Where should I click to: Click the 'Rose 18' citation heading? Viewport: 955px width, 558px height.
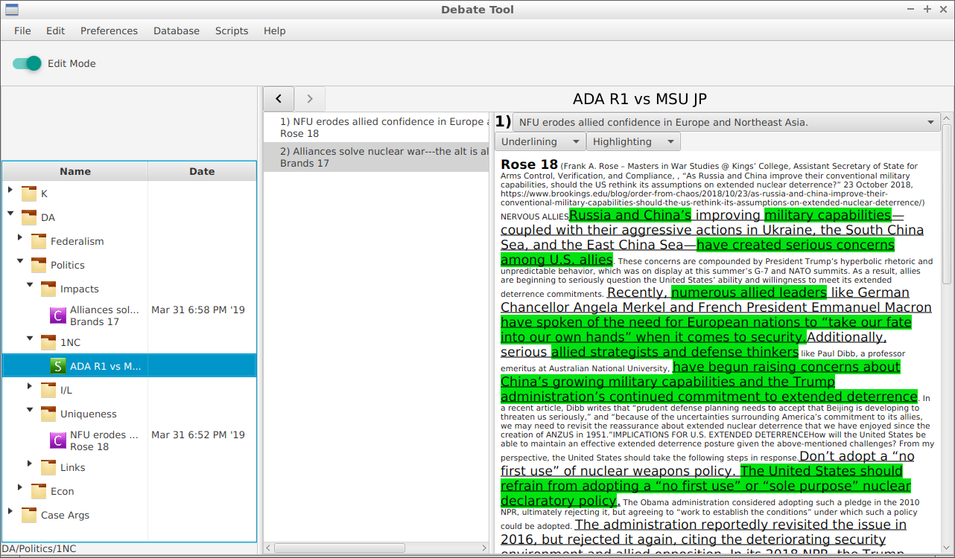[x=529, y=164]
